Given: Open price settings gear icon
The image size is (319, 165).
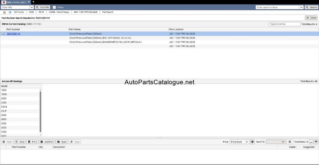Looking at the screenshot, I should [x=252, y=142].
